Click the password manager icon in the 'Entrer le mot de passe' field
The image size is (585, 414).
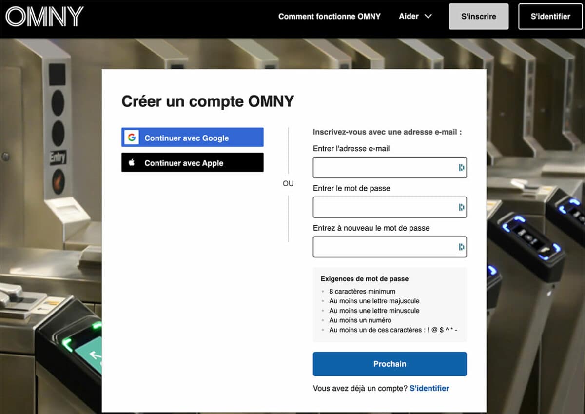pos(461,207)
